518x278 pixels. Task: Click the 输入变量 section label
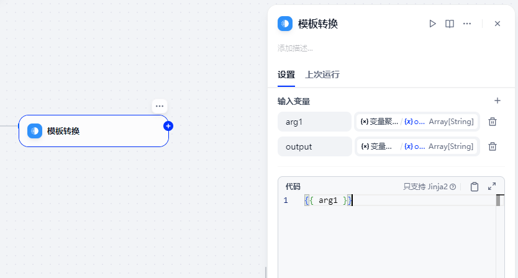pos(294,101)
